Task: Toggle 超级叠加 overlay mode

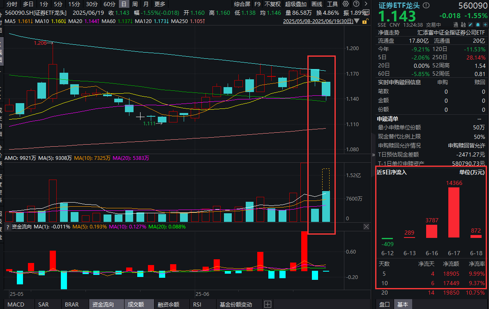Action: pyautogui.click(x=296, y=4)
